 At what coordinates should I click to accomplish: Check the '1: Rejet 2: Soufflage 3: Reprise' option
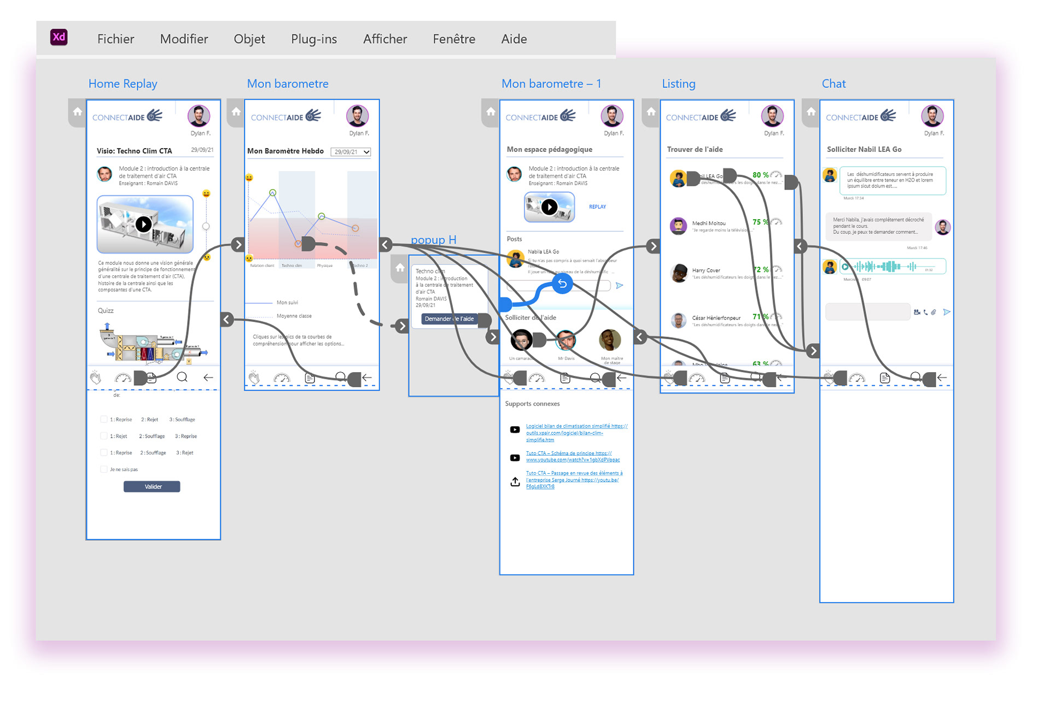point(103,436)
